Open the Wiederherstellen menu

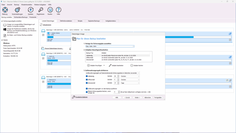click(x=27, y=5)
